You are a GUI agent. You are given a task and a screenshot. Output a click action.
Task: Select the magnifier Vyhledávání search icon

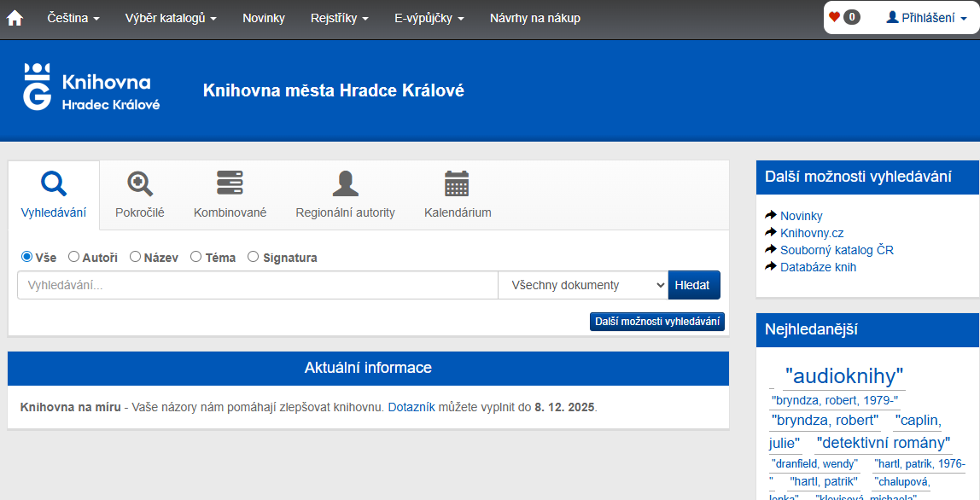(54, 183)
